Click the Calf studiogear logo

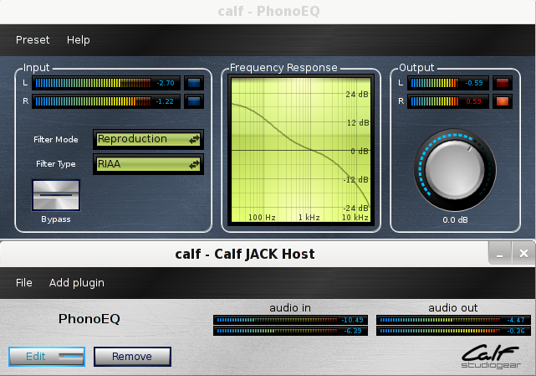pyautogui.click(x=491, y=356)
